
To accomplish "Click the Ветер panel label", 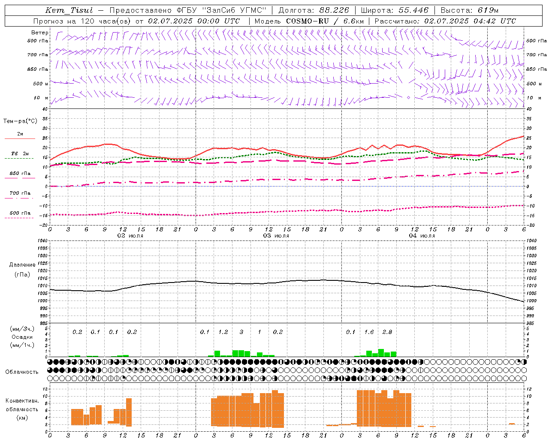I will (40, 33).
